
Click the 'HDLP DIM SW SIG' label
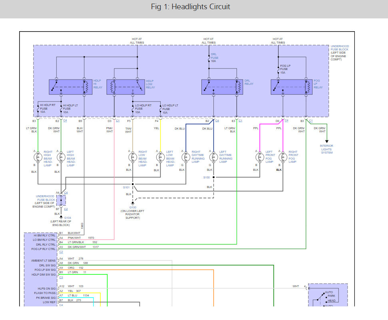click(x=44, y=275)
